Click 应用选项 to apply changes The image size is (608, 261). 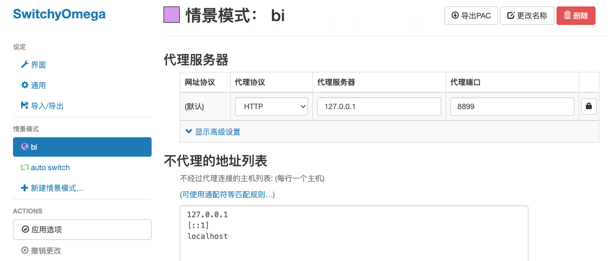[x=82, y=230]
